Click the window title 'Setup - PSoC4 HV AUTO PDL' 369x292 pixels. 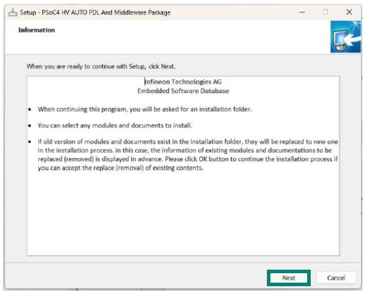95,12
